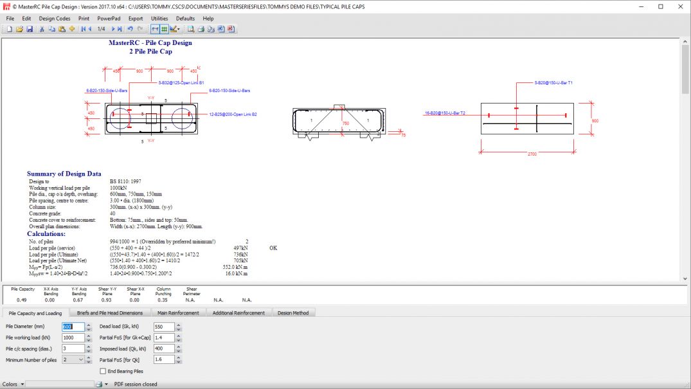Image resolution: width=691 pixels, height=389 pixels.
Task: Cut using the scissors toolbar icon
Action: (42, 29)
